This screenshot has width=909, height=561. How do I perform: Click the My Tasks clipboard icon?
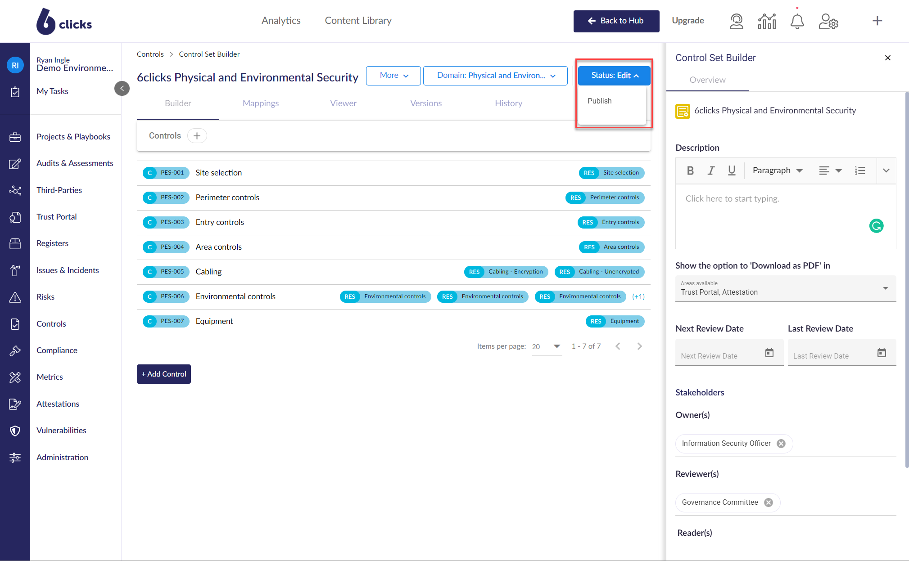coord(15,92)
